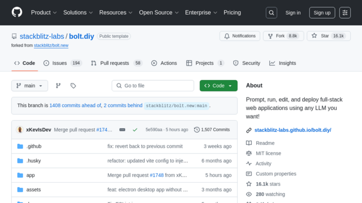Screen dimensions: 362x203
Task: Show commit details ellipsis button
Action: [122, 130]
